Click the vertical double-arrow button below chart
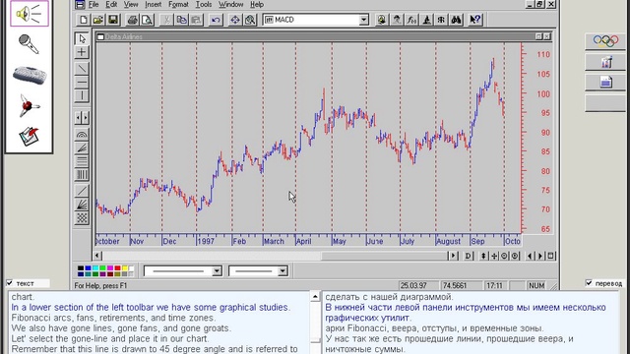 tap(483, 256)
